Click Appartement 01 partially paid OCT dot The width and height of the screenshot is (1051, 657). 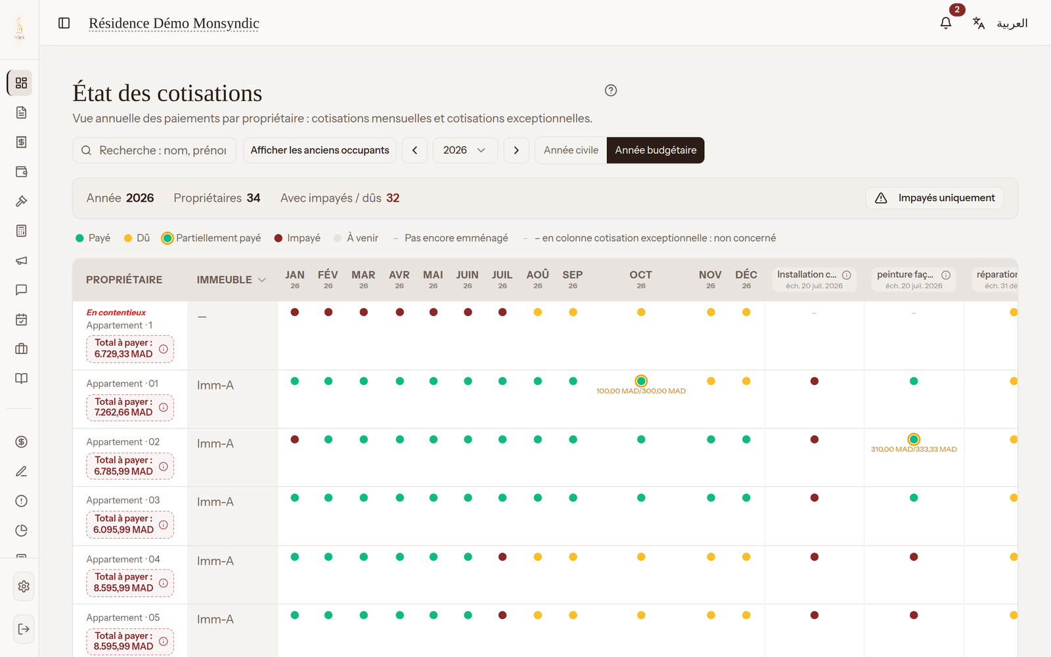click(x=641, y=381)
